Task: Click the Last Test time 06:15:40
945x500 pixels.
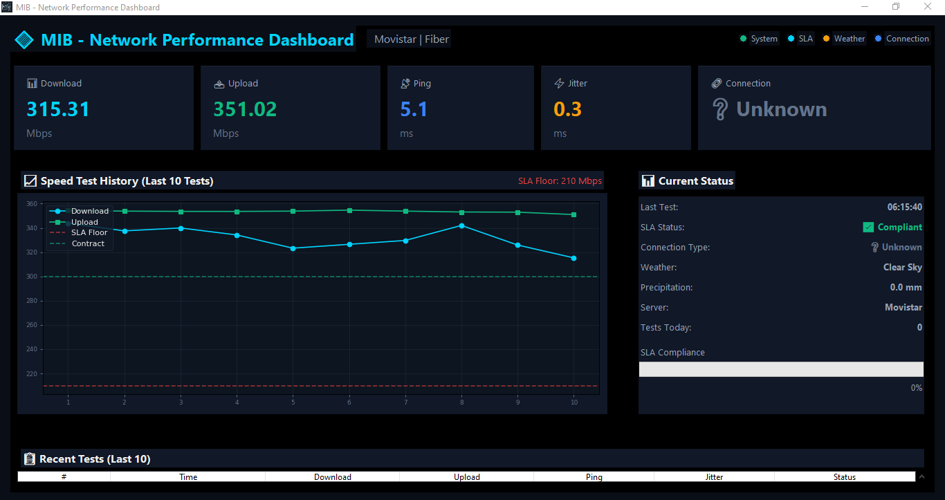Action: point(905,207)
